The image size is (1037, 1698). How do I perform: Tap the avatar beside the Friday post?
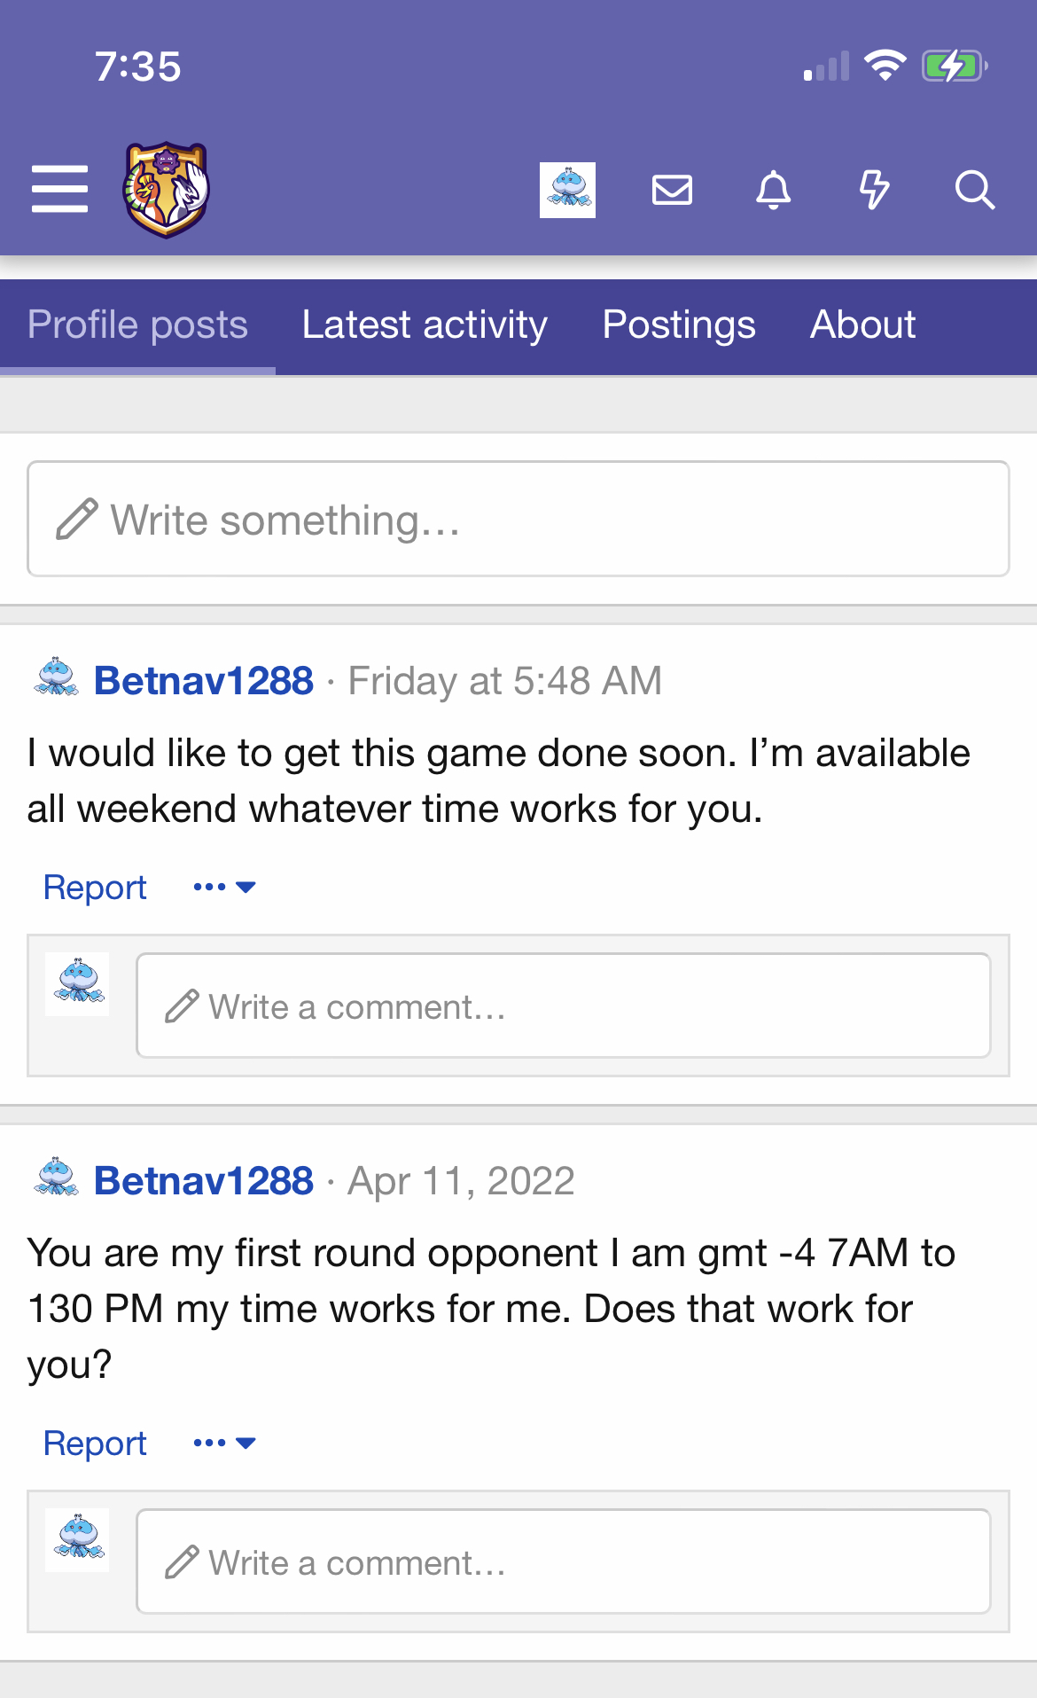point(57,678)
